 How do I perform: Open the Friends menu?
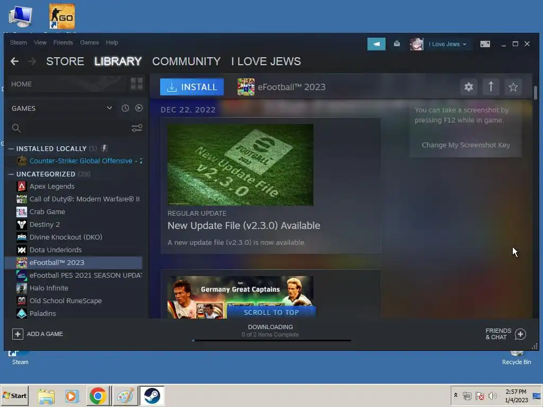click(63, 42)
